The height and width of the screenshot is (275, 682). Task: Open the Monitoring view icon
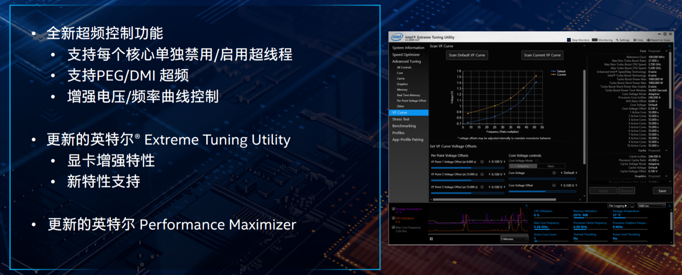point(595,40)
